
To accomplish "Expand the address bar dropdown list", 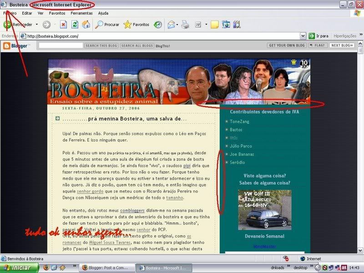I will click(303, 36).
